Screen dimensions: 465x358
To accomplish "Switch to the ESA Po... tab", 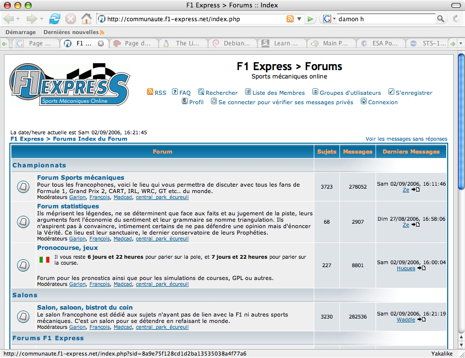I will (380, 43).
